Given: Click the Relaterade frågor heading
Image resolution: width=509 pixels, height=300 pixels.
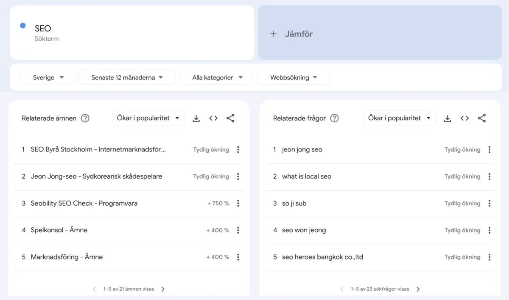Looking at the screenshot, I should (x=299, y=118).
